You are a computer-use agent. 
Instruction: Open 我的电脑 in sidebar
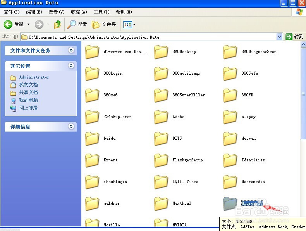29,100
